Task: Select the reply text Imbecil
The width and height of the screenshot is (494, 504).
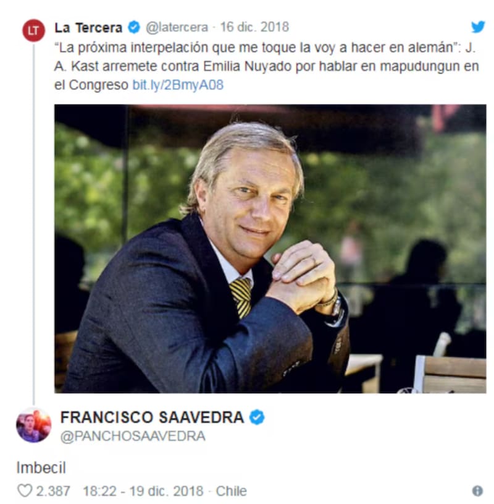Action: coord(41,468)
